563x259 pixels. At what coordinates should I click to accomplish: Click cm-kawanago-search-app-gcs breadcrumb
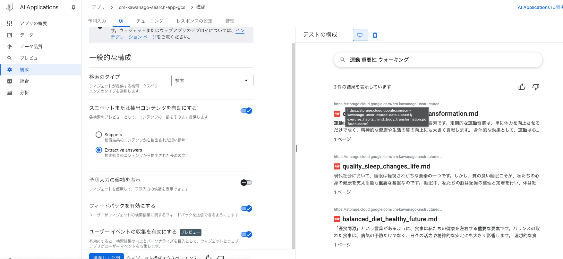(x=152, y=7)
